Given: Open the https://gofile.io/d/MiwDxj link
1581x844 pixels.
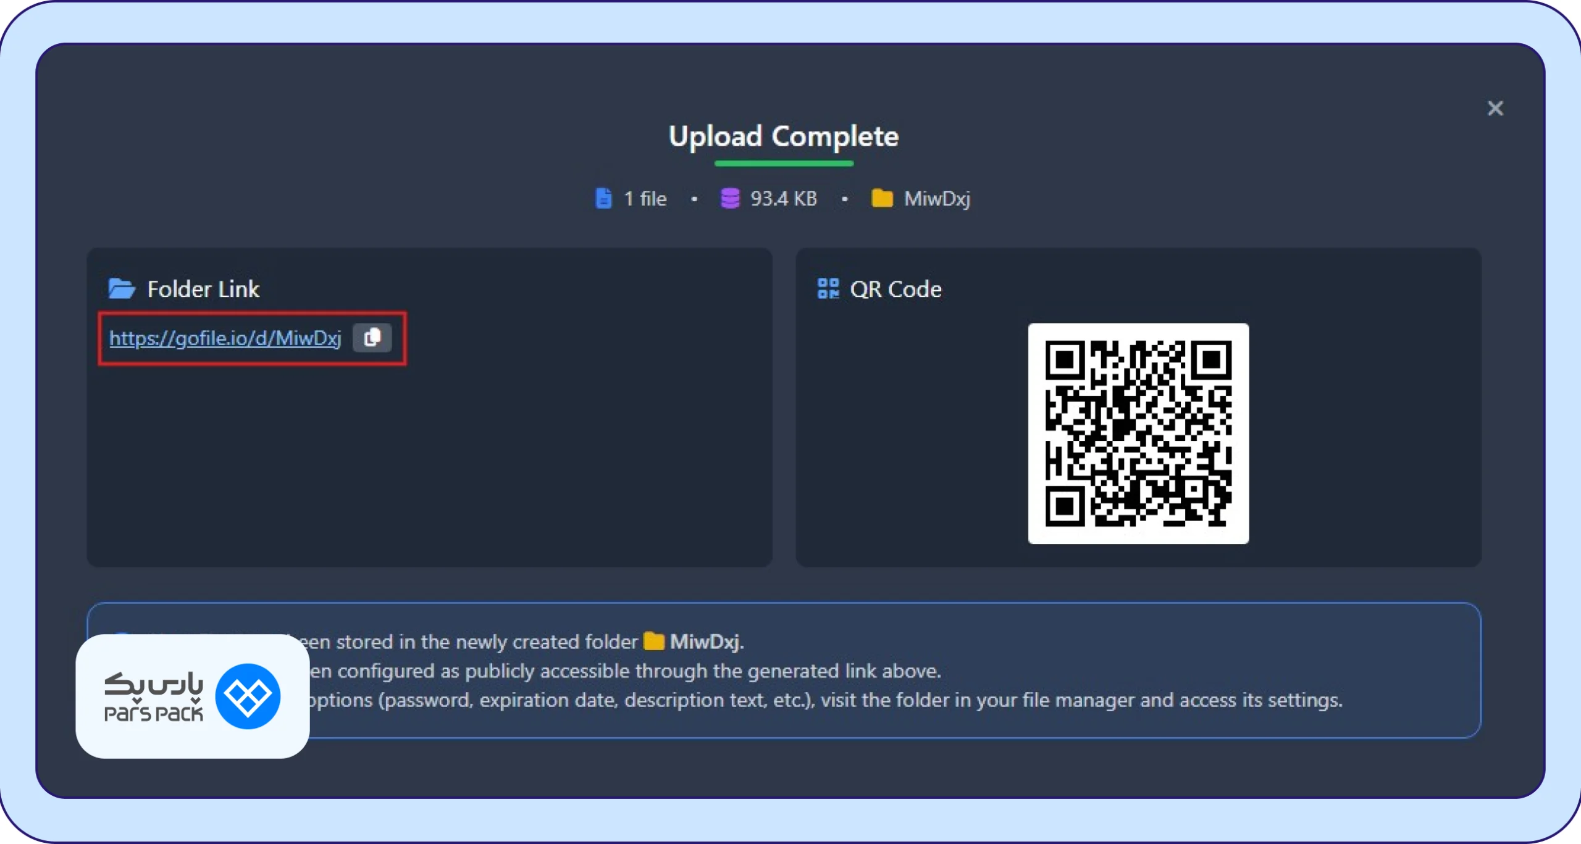Looking at the screenshot, I should (225, 338).
